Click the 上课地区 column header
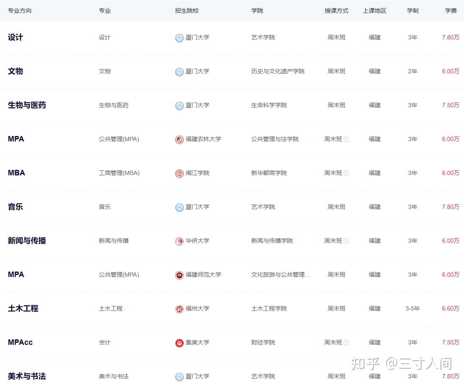Screen dimensions: 464x383 pos(375,11)
